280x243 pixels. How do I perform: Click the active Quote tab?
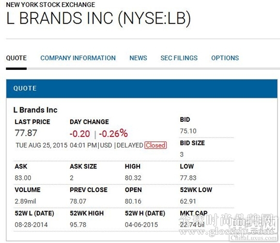[16, 58]
